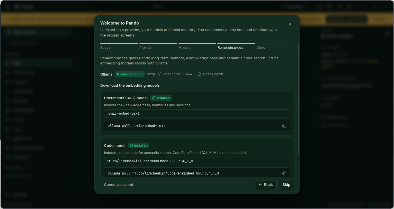Copy the ollama pull nomic-embed-text command
This screenshot has width=394, height=209.
(x=284, y=126)
